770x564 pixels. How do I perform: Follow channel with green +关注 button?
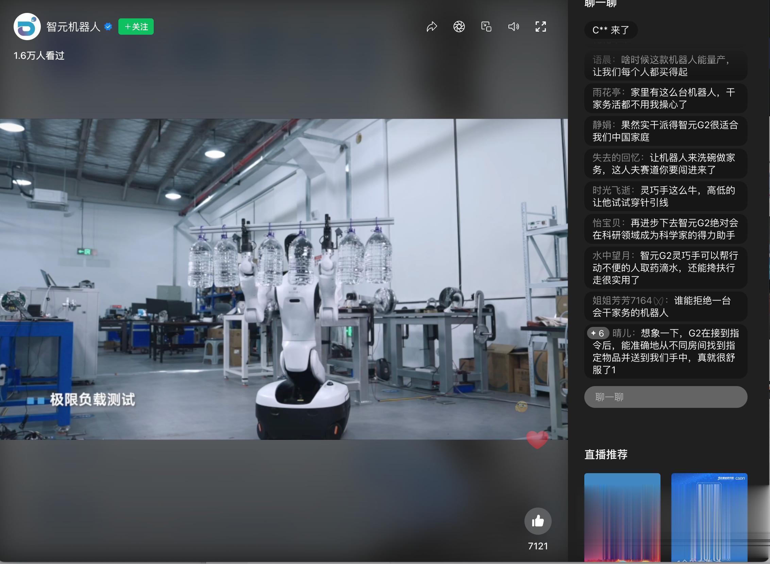click(136, 27)
